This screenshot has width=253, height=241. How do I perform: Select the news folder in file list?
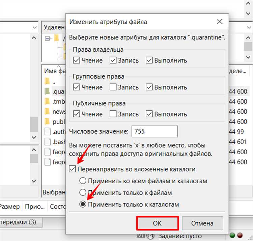click(x=55, y=112)
